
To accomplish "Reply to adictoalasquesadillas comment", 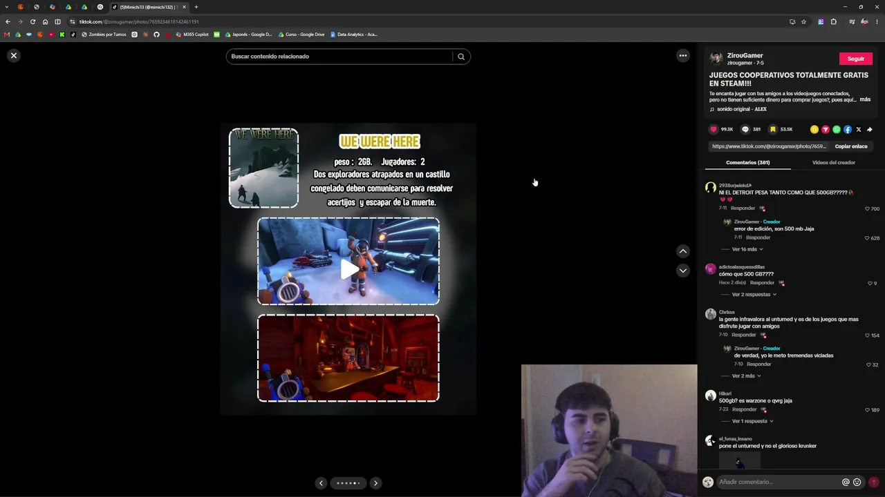I will [x=762, y=283].
